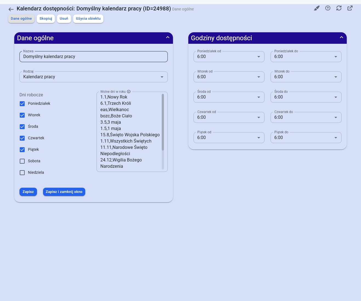Click the '1.1,Nowy Rok' holiday line
This screenshot has height=301, width=361.
coord(114,97)
